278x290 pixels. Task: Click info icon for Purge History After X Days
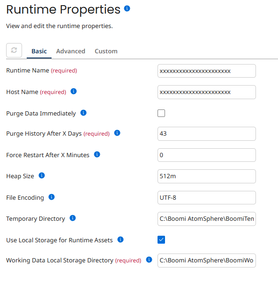pyautogui.click(x=117, y=133)
